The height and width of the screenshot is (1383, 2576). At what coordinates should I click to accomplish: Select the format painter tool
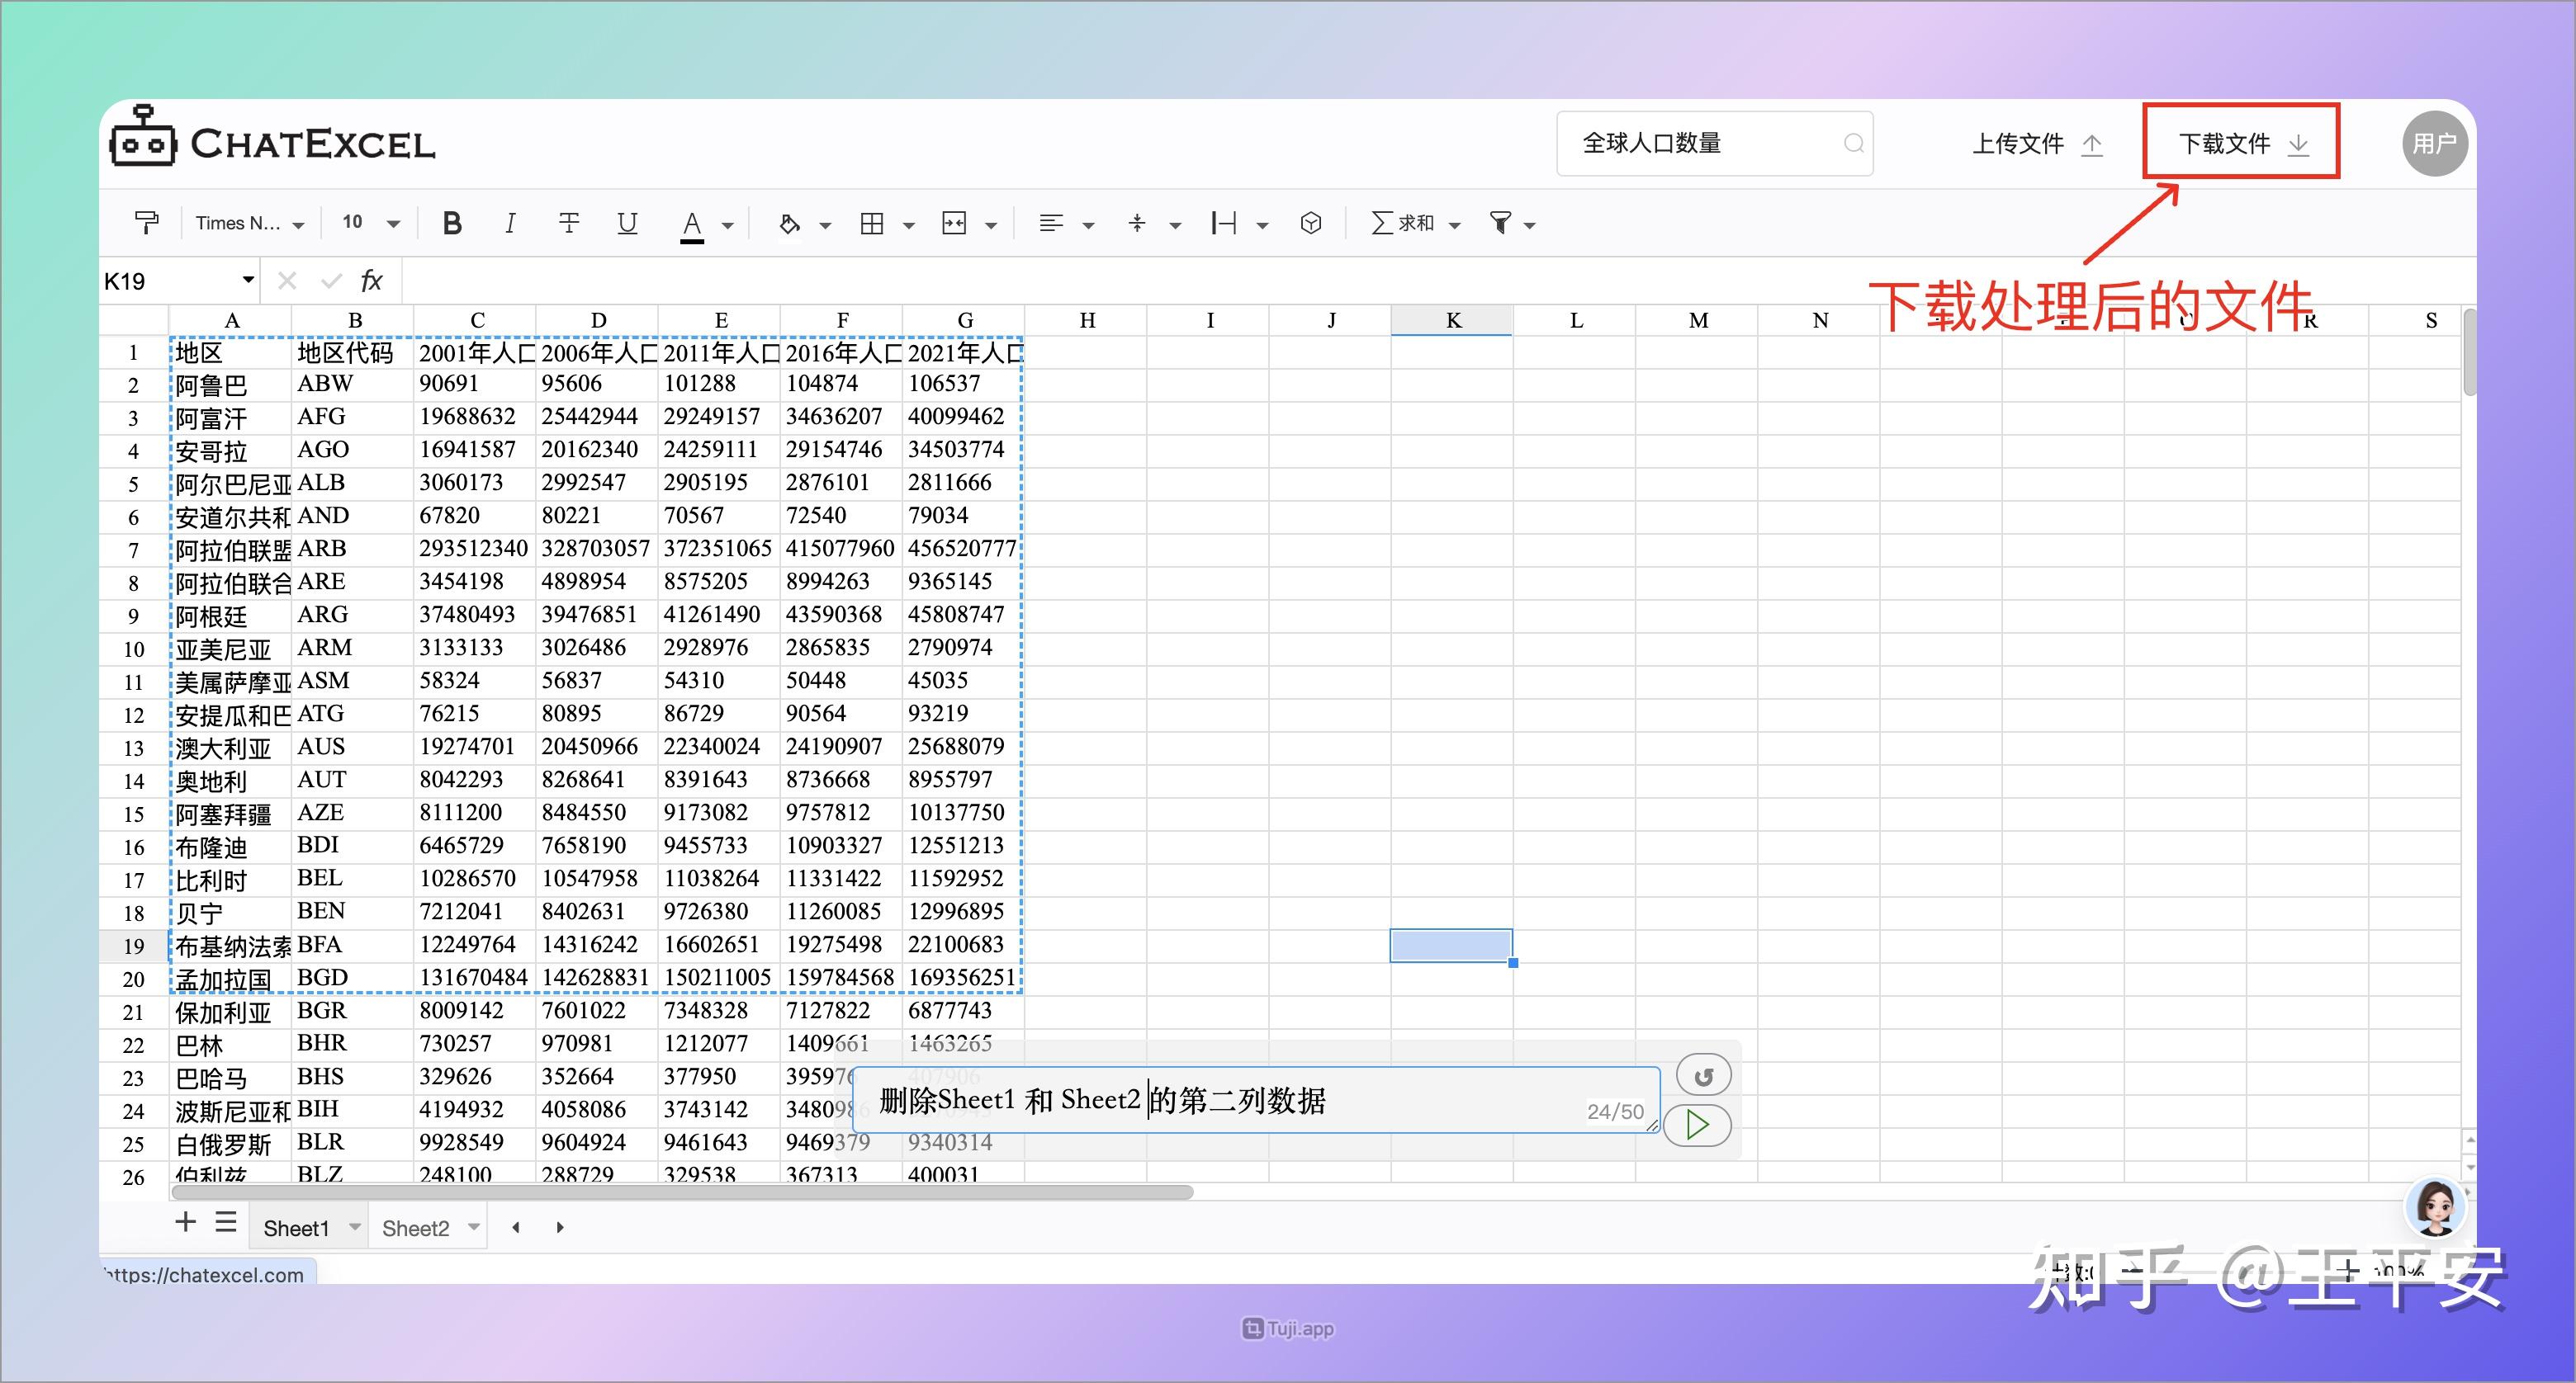[x=146, y=222]
